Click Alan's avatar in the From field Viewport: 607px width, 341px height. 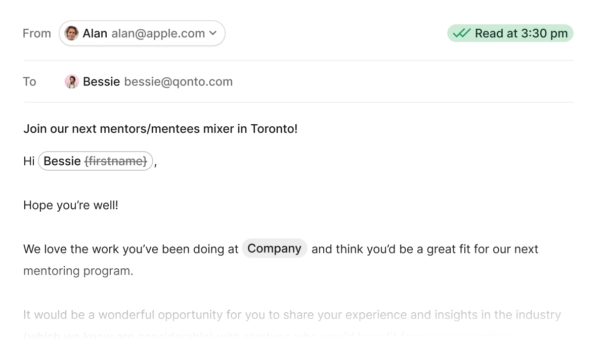click(72, 33)
